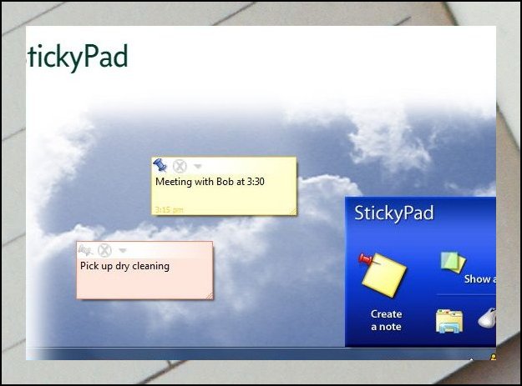This screenshot has height=386, width=522.
Task: Open the dropdown arrow on the dry cleaning note
Action: click(x=123, y=250)
